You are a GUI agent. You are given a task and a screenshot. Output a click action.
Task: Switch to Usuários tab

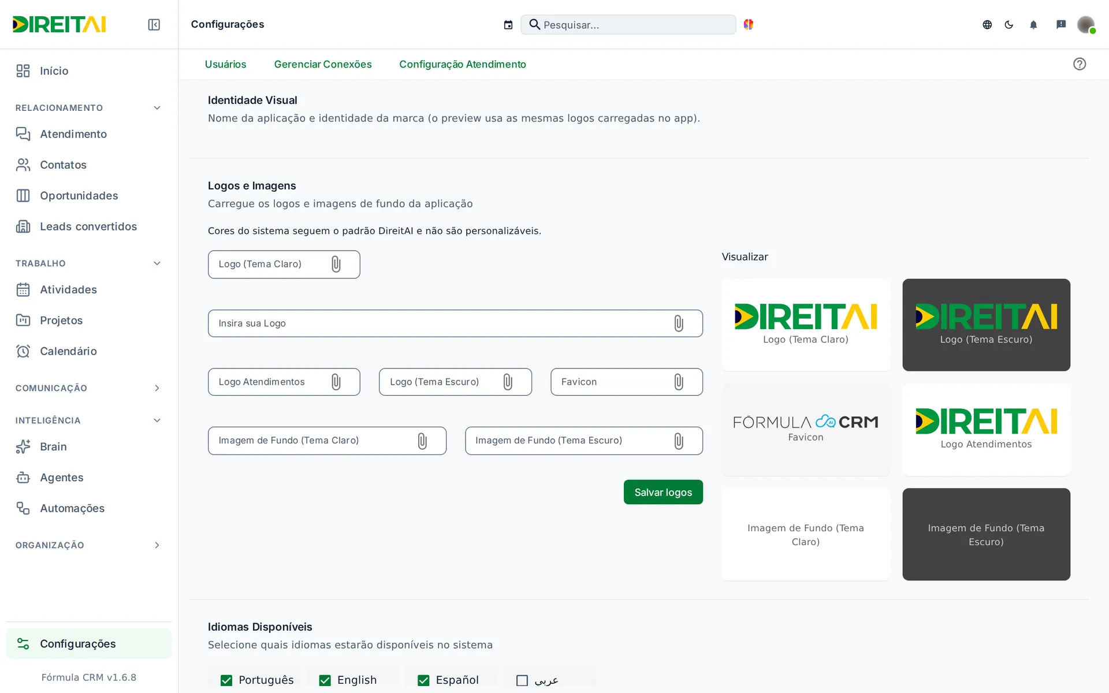tap(225, 64)
